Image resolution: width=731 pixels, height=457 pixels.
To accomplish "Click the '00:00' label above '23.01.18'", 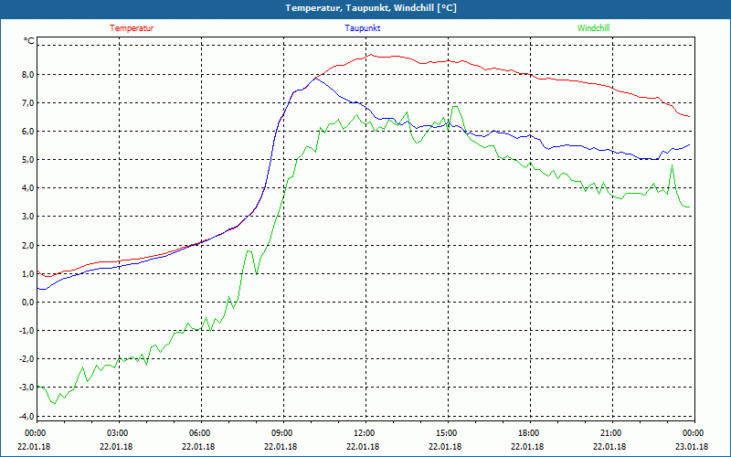I will pos(694,433).
